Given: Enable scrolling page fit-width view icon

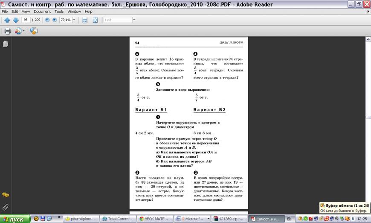Looking at the screenshot, I should (85, 20).
